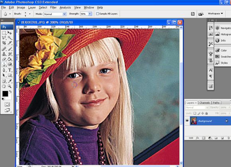
Task: Select the Crop tool
Action: pyautogui.click(x=4, y=43)
